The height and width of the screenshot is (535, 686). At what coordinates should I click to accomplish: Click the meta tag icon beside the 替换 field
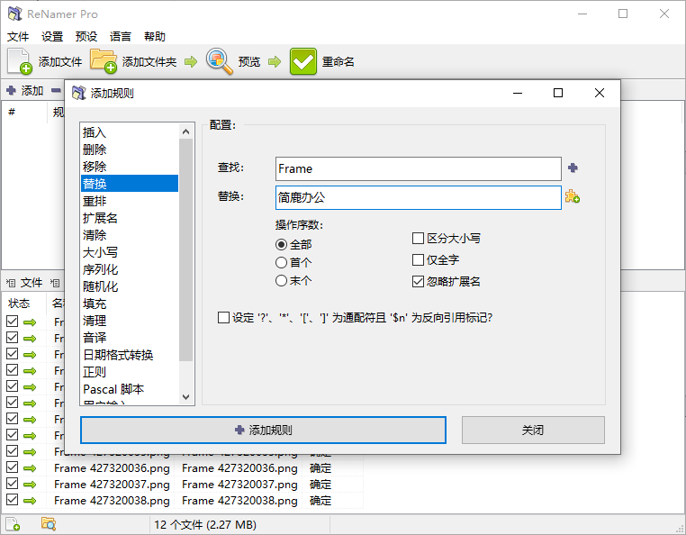[x=573, y=196]
